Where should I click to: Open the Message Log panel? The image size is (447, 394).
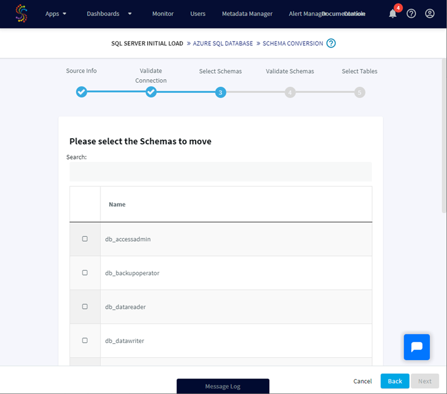[x=223, y=386]
